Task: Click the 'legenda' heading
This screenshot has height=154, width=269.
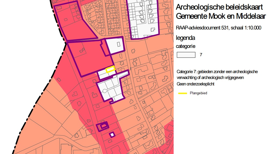Action: (x=185, y=38)
